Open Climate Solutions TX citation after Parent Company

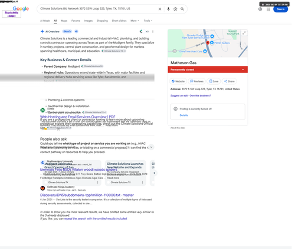click(x=92, y=67)
